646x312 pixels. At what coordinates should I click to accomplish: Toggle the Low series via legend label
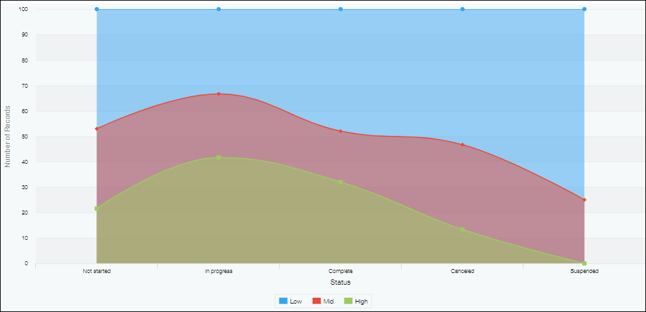(x=296, y=302)
